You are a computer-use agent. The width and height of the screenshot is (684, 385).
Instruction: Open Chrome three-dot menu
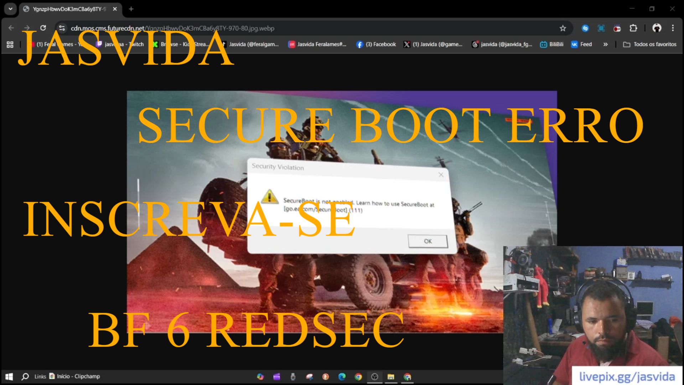(x=673, y=28)
